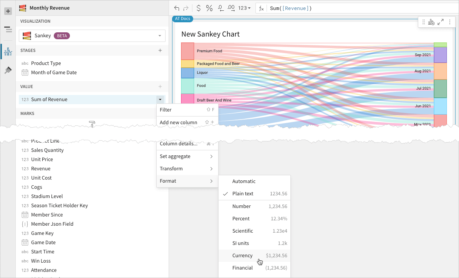Open the chart card's three-dot options menu
Viewport: 459px width, 278px height.
450,22
